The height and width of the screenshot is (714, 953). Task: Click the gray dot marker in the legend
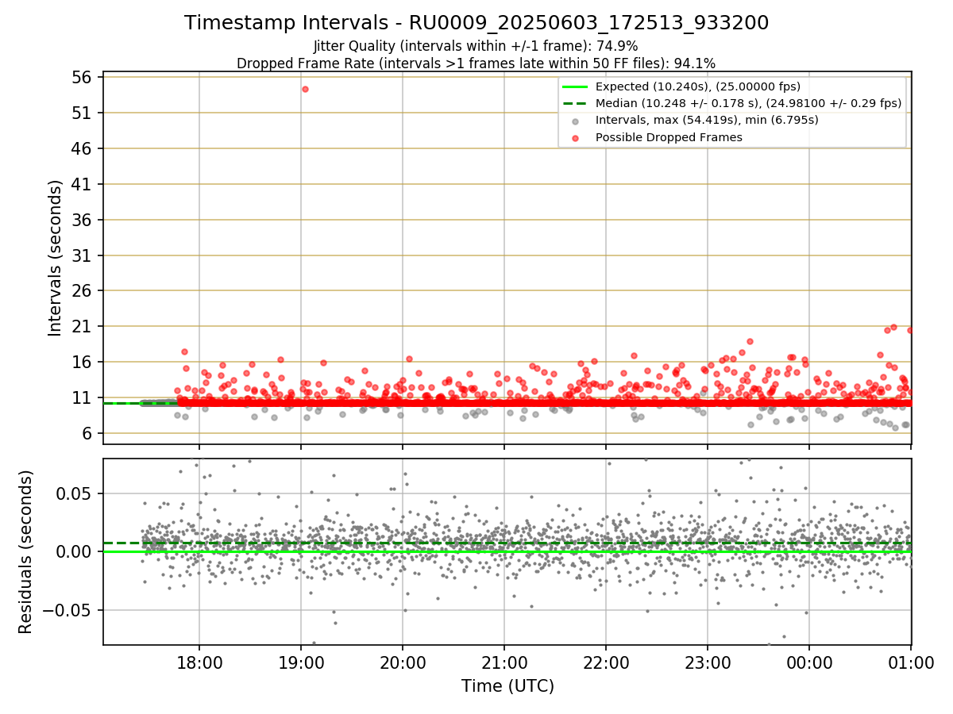pyautogui.click(x=576, y=121)
